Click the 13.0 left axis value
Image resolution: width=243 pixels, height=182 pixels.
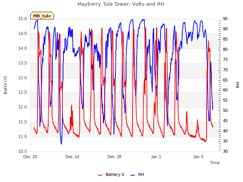point(23,78)
